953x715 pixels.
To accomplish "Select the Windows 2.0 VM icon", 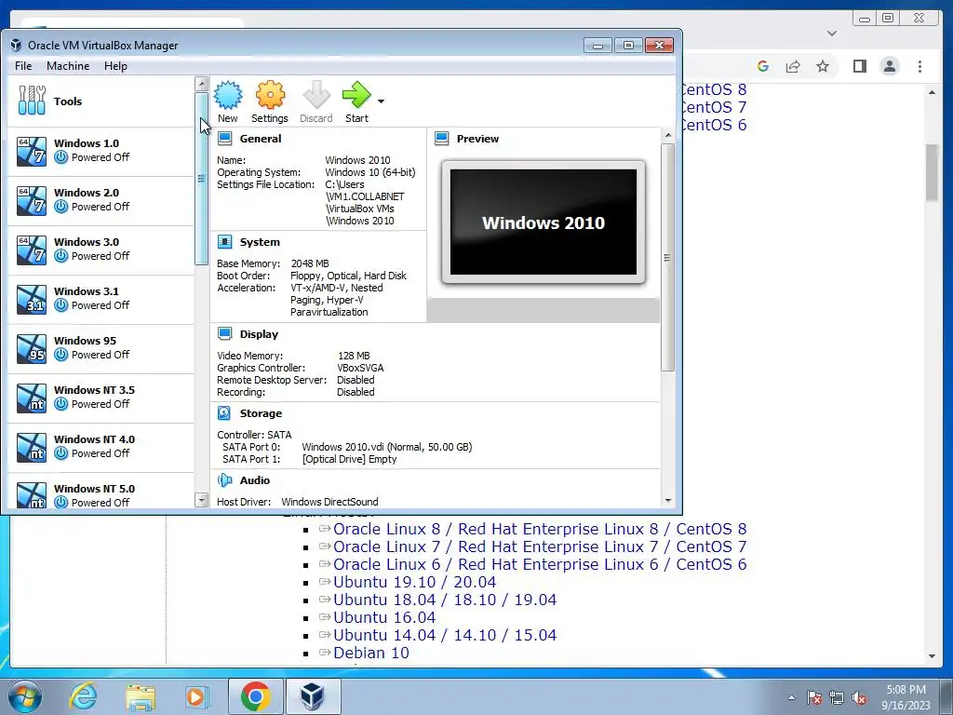I will (32, 200).
